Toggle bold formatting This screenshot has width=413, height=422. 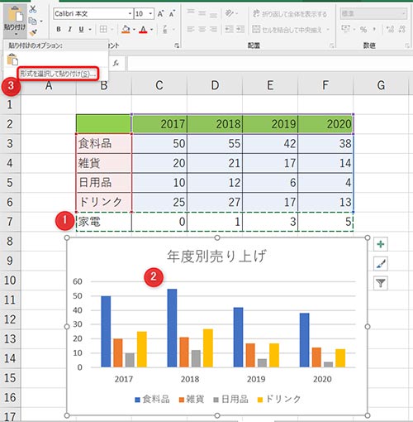point(59,29)
